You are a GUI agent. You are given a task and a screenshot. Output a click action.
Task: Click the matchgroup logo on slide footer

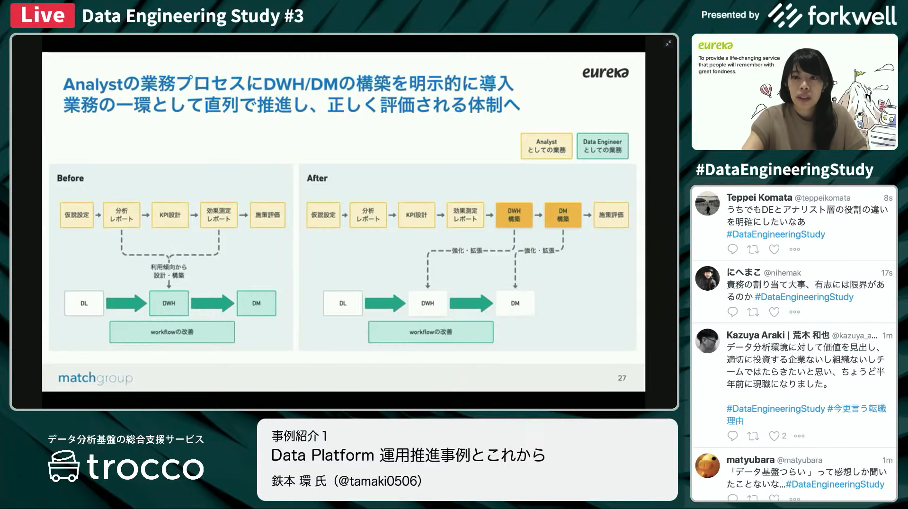[95, 378]
